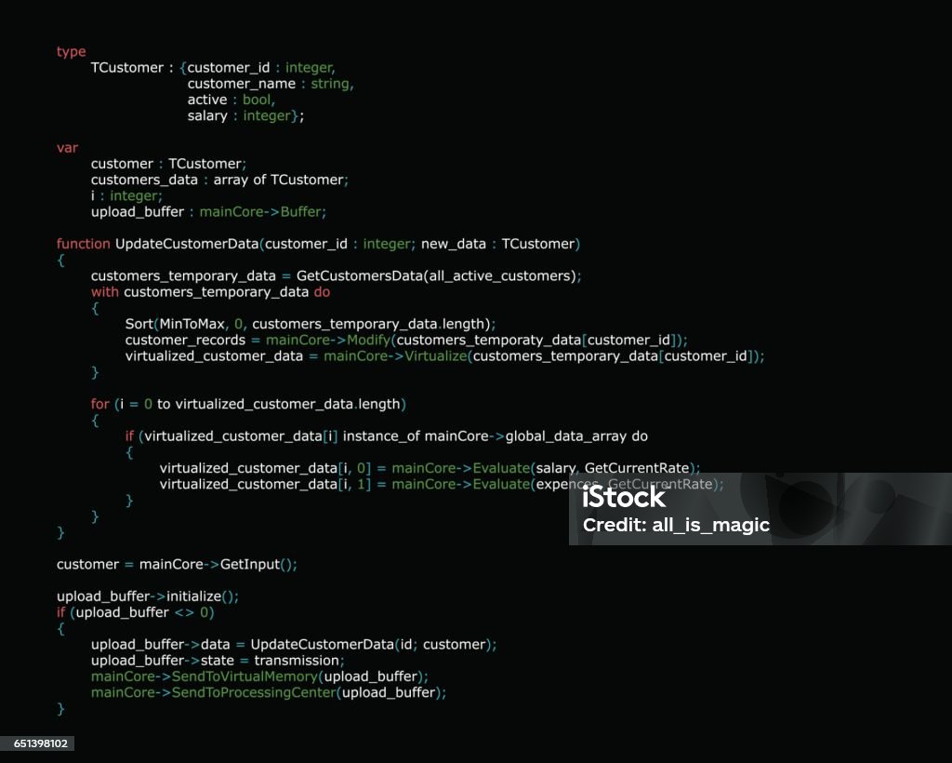Click the "salary : integer};" line
This screenshot has width=952, height=763.
click(x=245, y=115)
